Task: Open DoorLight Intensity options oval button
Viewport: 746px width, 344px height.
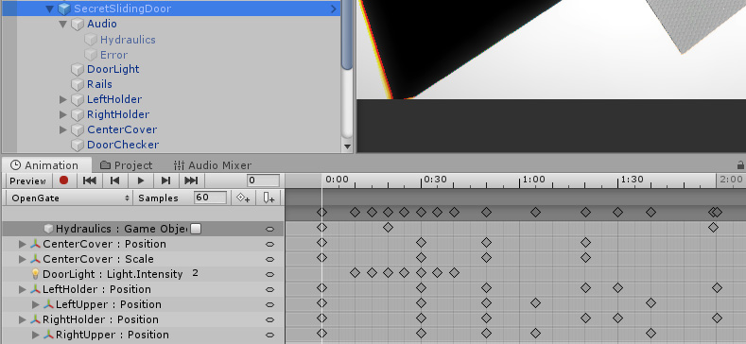Action: point(269,274)
